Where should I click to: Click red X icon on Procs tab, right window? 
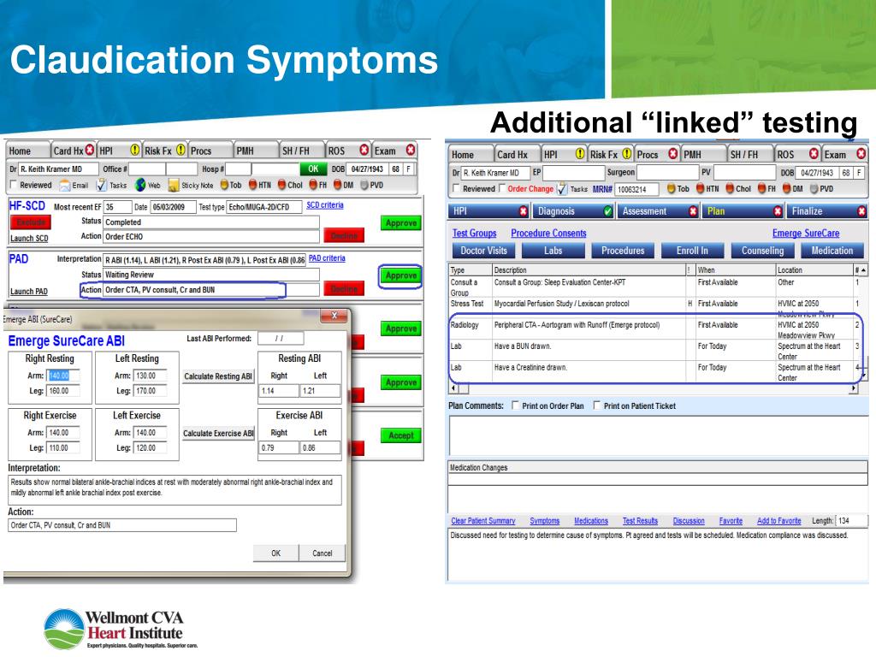click(673, 154)
